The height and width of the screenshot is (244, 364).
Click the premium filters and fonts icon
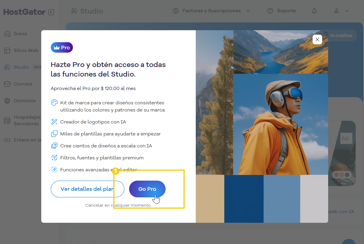(x=54, y=158)
